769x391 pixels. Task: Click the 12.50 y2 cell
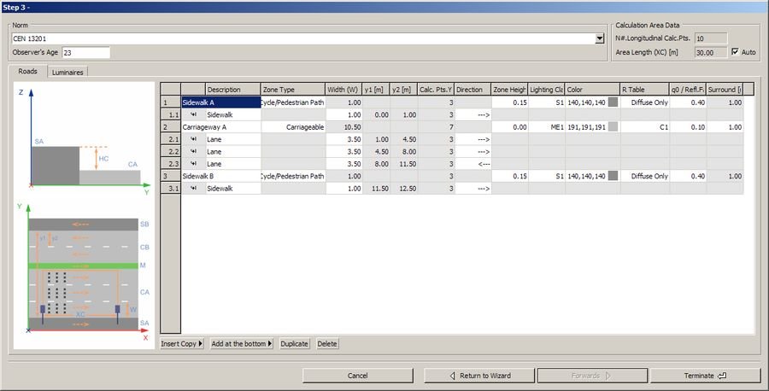404,188
